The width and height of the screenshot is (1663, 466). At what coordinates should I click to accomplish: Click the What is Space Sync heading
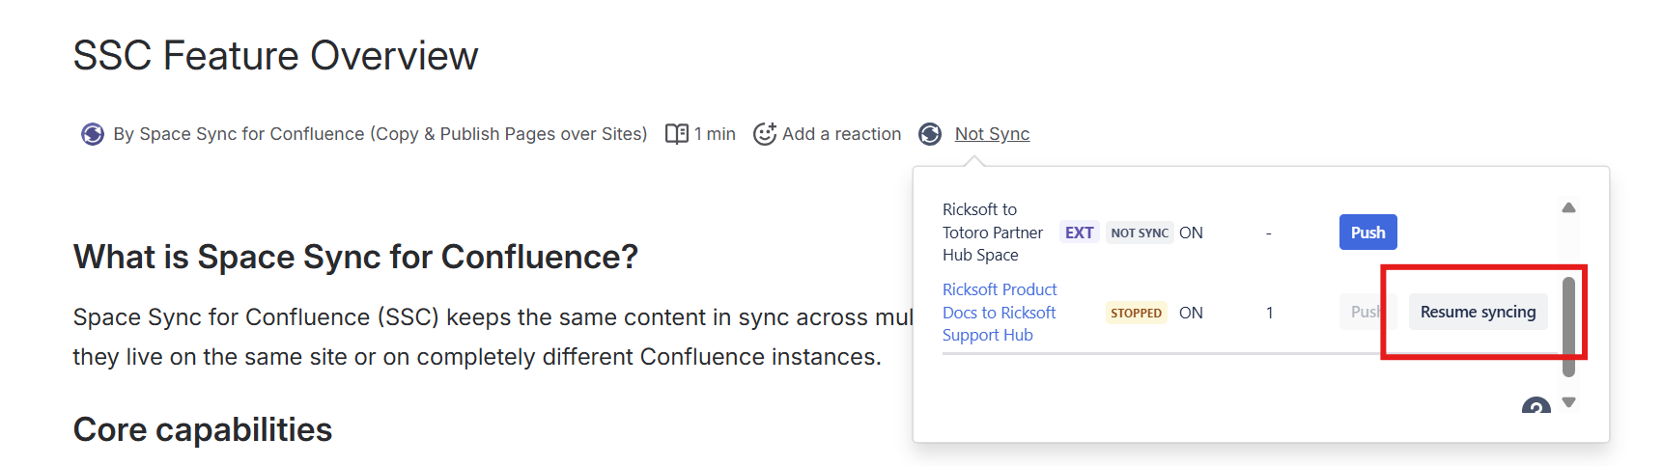coord(355,257)
